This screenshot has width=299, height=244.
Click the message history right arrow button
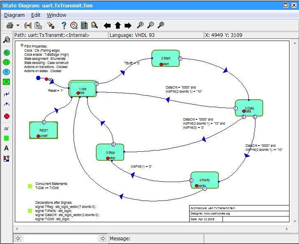coord(103,238)
